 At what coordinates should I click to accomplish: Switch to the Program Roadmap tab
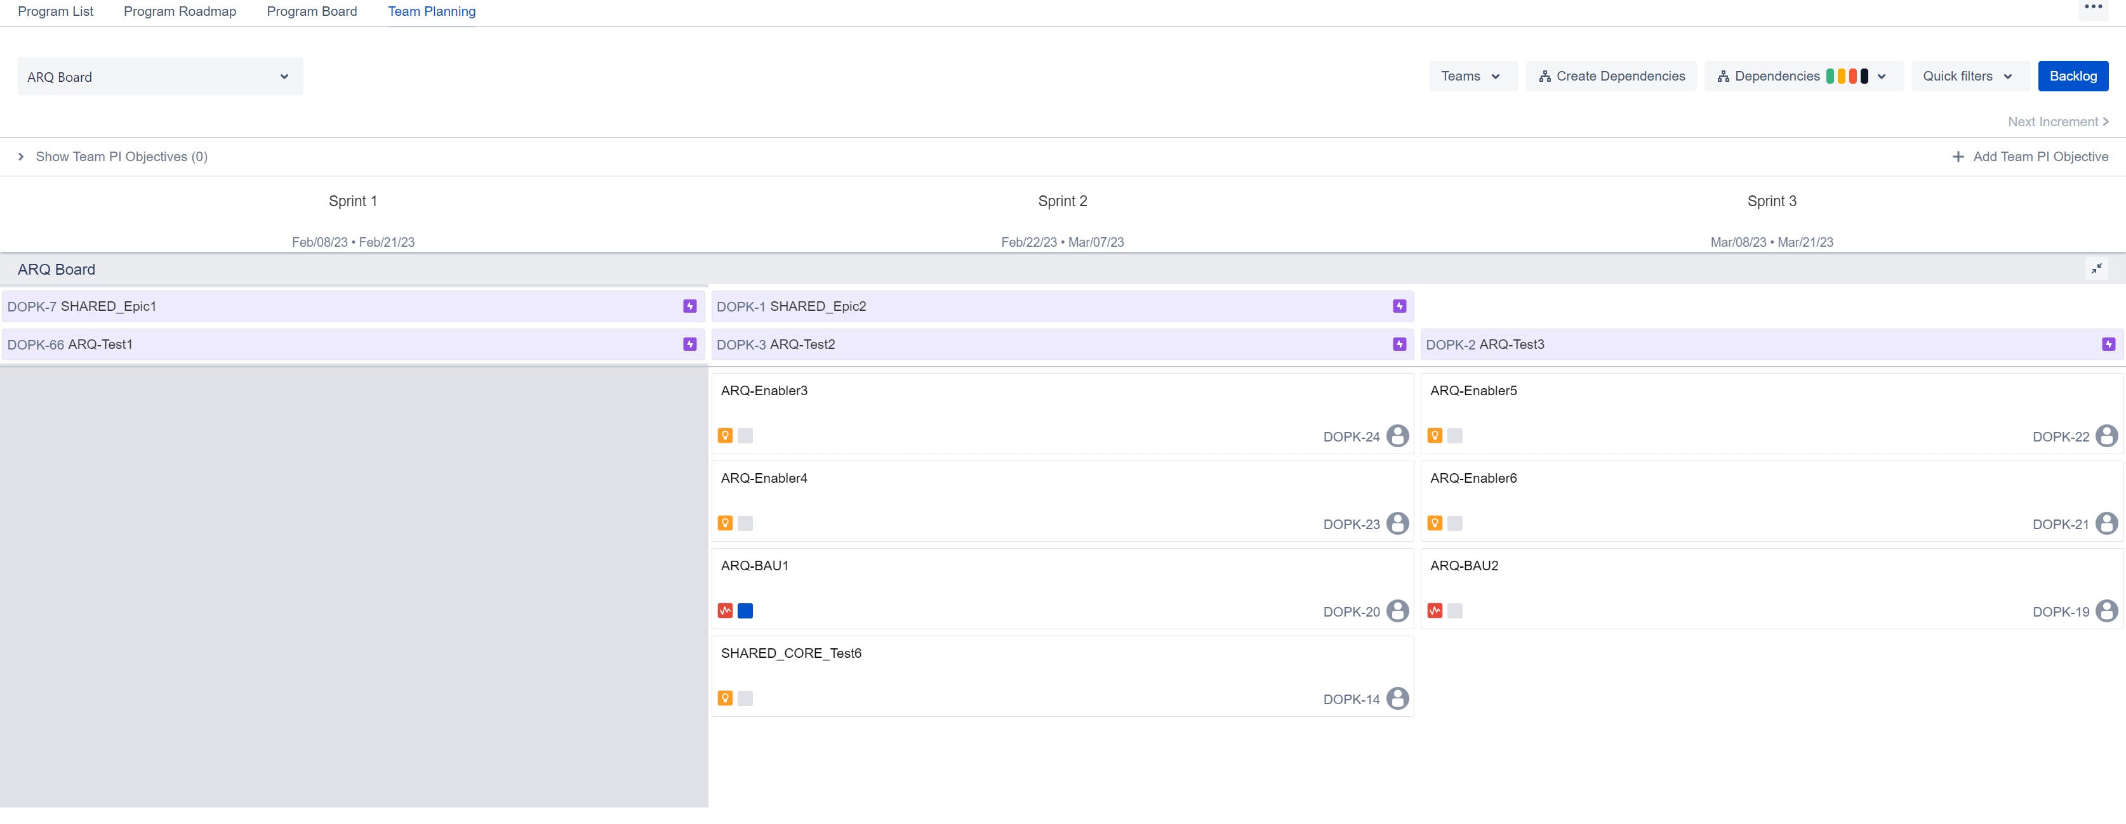[180, 11]
